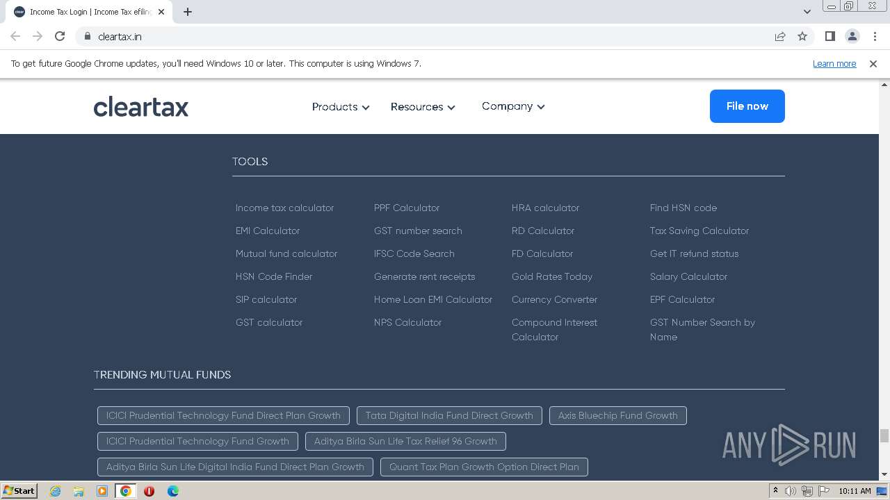This screenshot has width=890, height=500.
Task: Open FD Calculator link
Action: coord(542,253)
